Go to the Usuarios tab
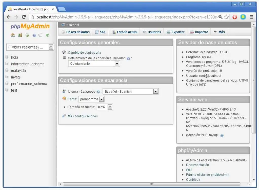 click(152, 32)
